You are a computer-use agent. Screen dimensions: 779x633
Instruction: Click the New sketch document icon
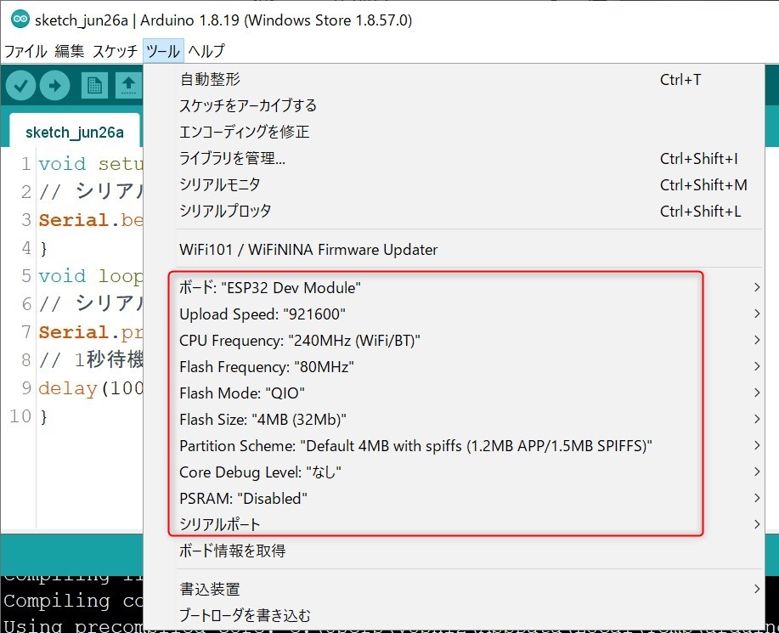pos(94,85)
